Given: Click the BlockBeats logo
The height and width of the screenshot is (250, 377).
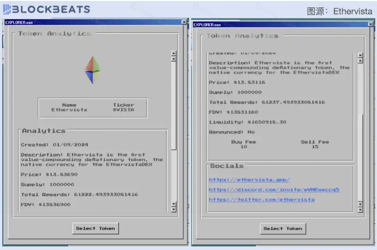Looking at the screenshot, I should click(47, 9).
